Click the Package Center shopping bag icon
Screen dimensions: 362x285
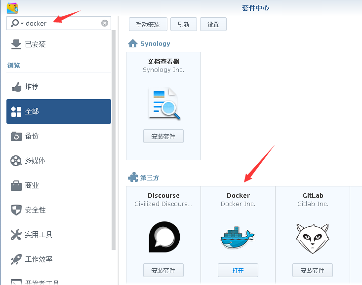pos(12,8)
